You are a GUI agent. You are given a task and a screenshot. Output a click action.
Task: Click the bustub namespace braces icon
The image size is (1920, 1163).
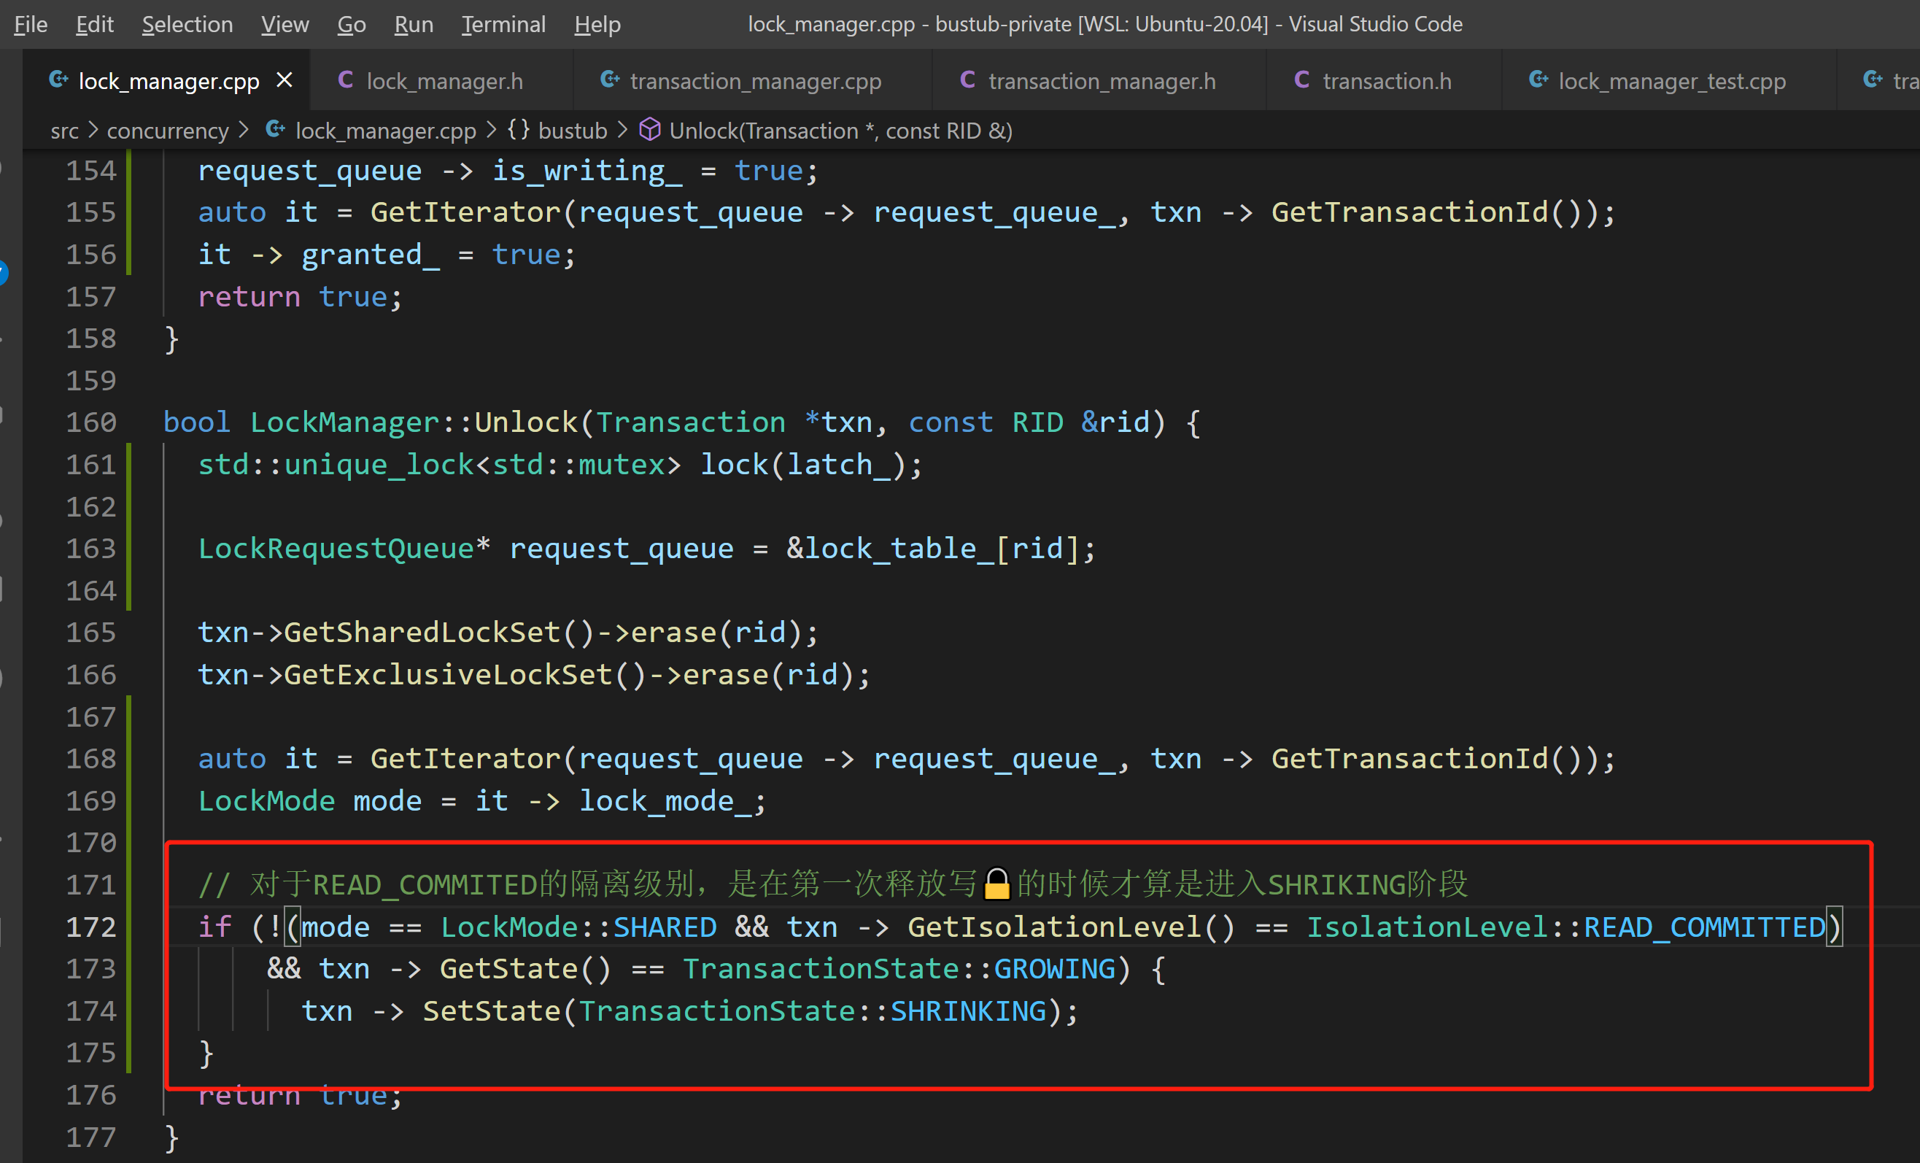point(519,130)
